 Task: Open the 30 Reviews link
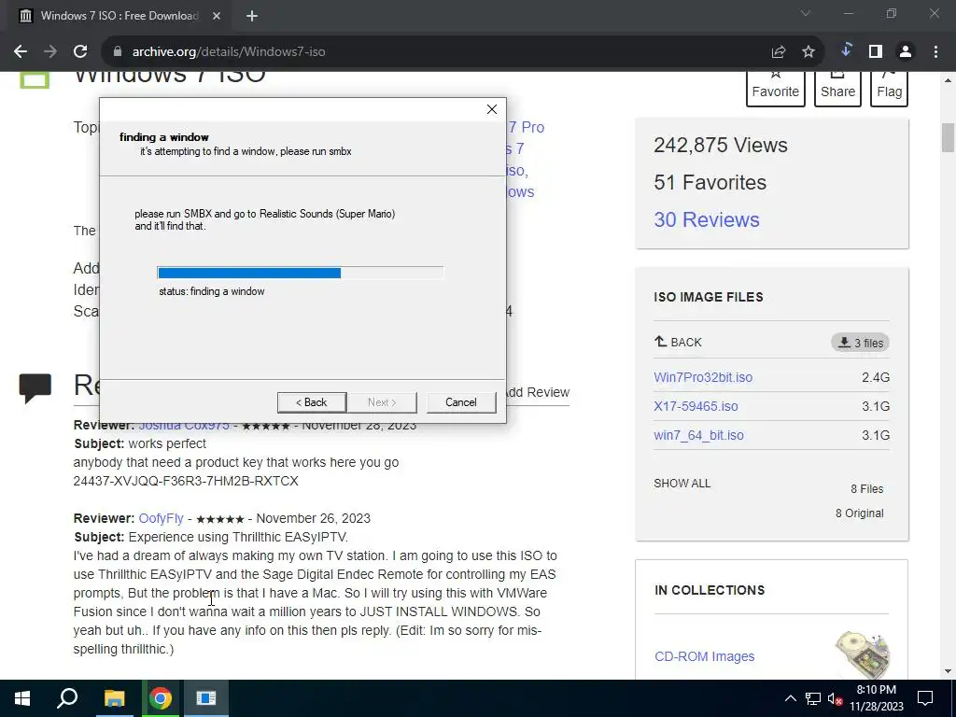pyautogui.click(x=707, y=219)
